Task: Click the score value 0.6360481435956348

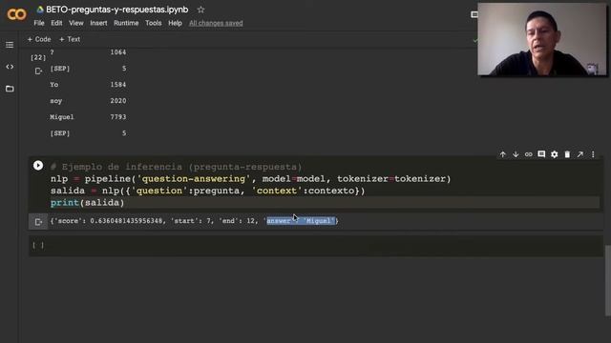Action: tap(126, 221)
